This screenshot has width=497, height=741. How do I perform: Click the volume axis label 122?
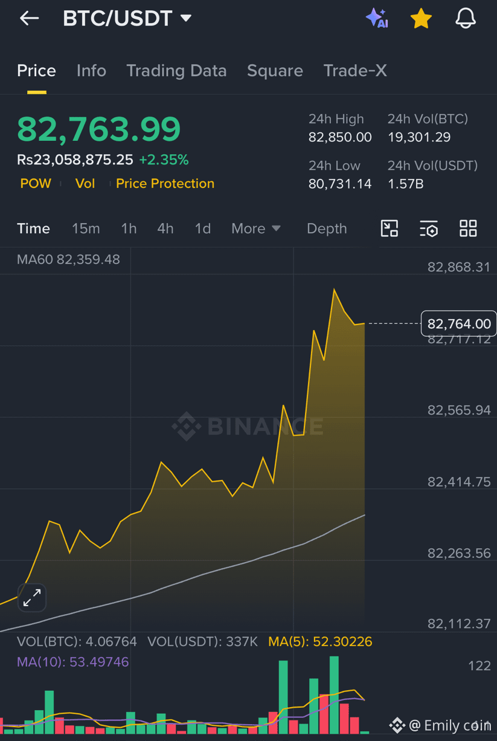pos(479,665)
